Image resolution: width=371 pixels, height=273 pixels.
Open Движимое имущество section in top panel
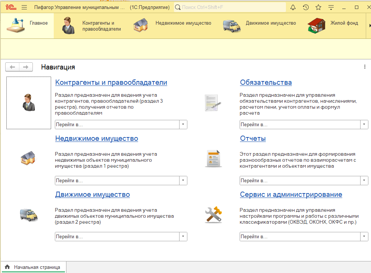[x=260, y=25]
